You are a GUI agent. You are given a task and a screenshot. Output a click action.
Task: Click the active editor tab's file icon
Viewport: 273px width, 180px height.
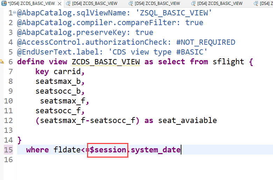(3, 3)
